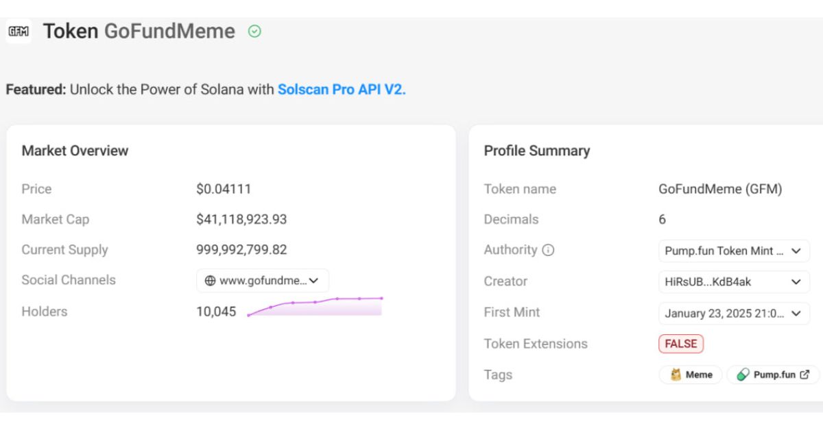Open the Solscan Pro API V2 link
The width and height of the screenshot is (823, 430).
(342, 90)
